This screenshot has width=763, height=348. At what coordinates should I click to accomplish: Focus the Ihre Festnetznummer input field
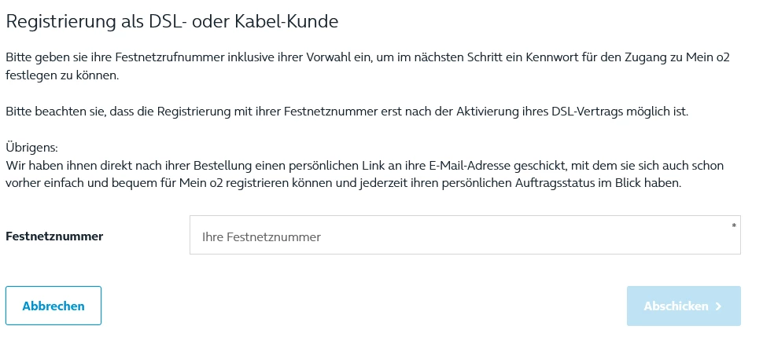pyautogui.click(x=464, y=236)
